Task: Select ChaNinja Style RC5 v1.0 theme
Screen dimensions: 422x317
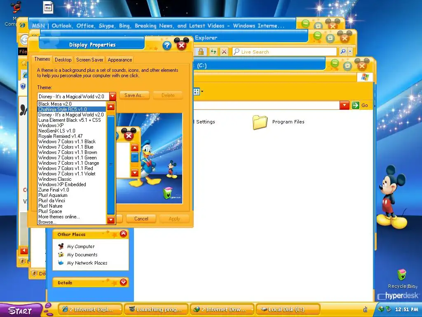Action: coord(72,109)
